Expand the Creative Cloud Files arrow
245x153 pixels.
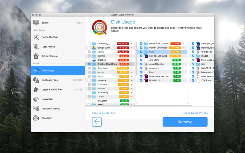131,64
